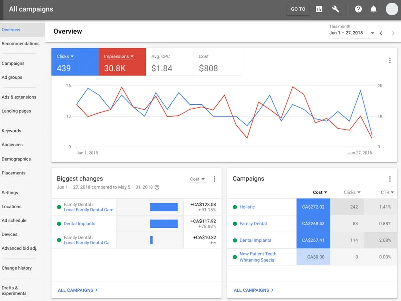Open Landing pages in the sidebar
401x301 pixels.
coord(16,111)
